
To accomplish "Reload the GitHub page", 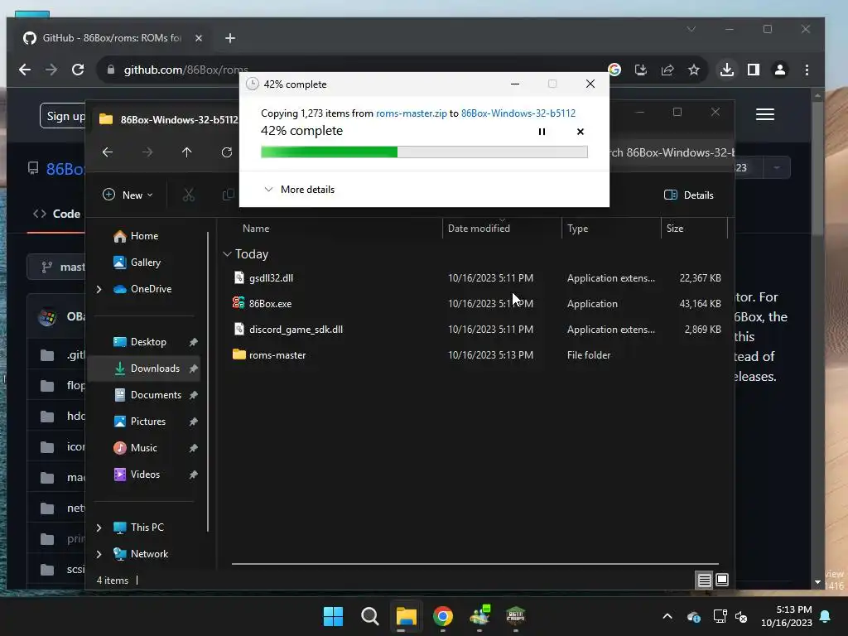I will pyautogui.click(x=78, y=70).
